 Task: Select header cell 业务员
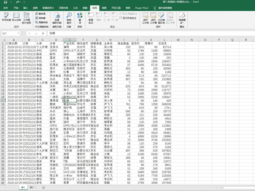click(x=110, y=44)
